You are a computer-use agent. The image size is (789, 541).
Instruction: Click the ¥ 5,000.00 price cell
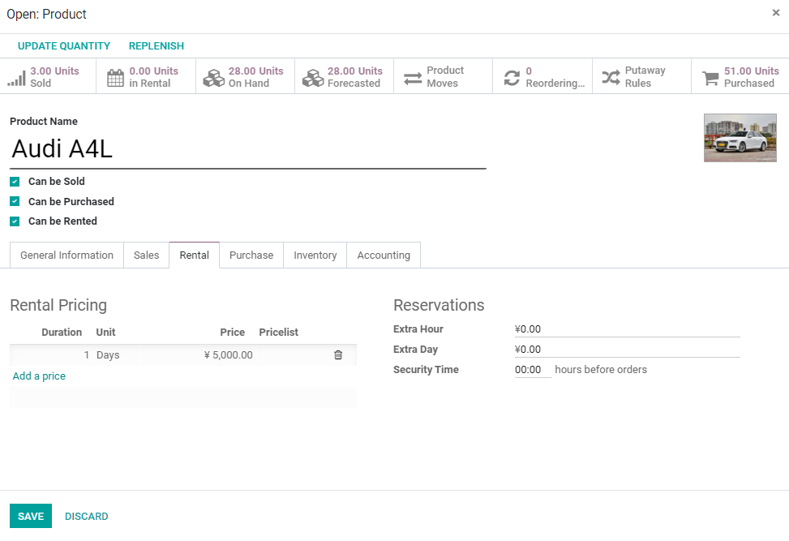tap(198, 354)
